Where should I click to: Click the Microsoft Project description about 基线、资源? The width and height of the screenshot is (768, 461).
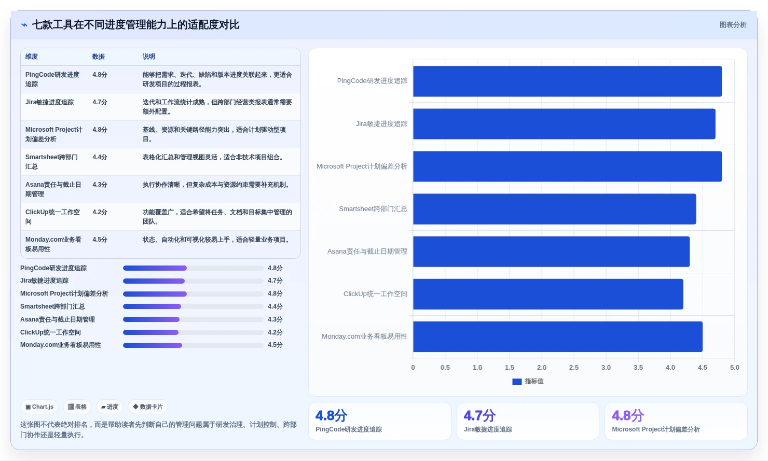[214, 134]
